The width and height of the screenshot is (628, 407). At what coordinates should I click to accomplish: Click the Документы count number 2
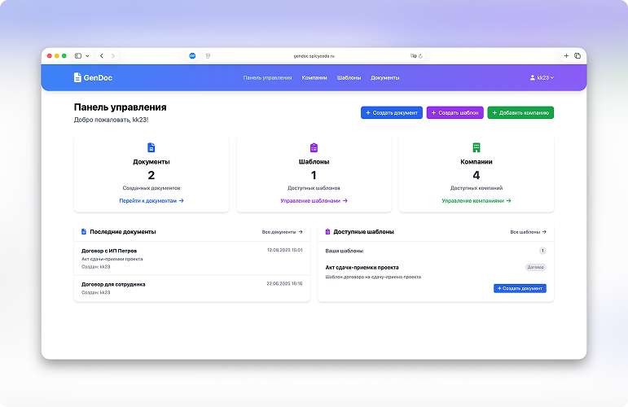[151, 175]
